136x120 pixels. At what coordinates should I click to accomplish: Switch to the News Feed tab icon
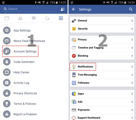[7, 18]
